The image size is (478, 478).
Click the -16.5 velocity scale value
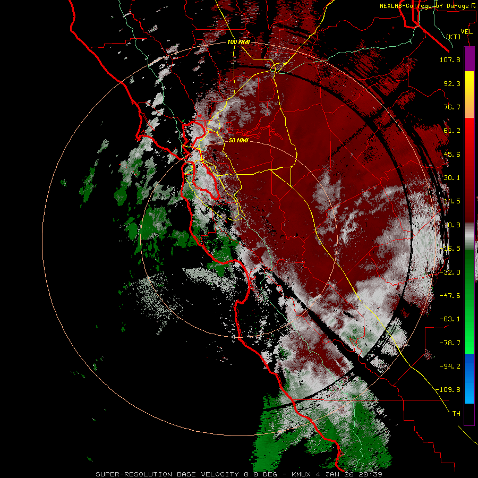[450, 249]
